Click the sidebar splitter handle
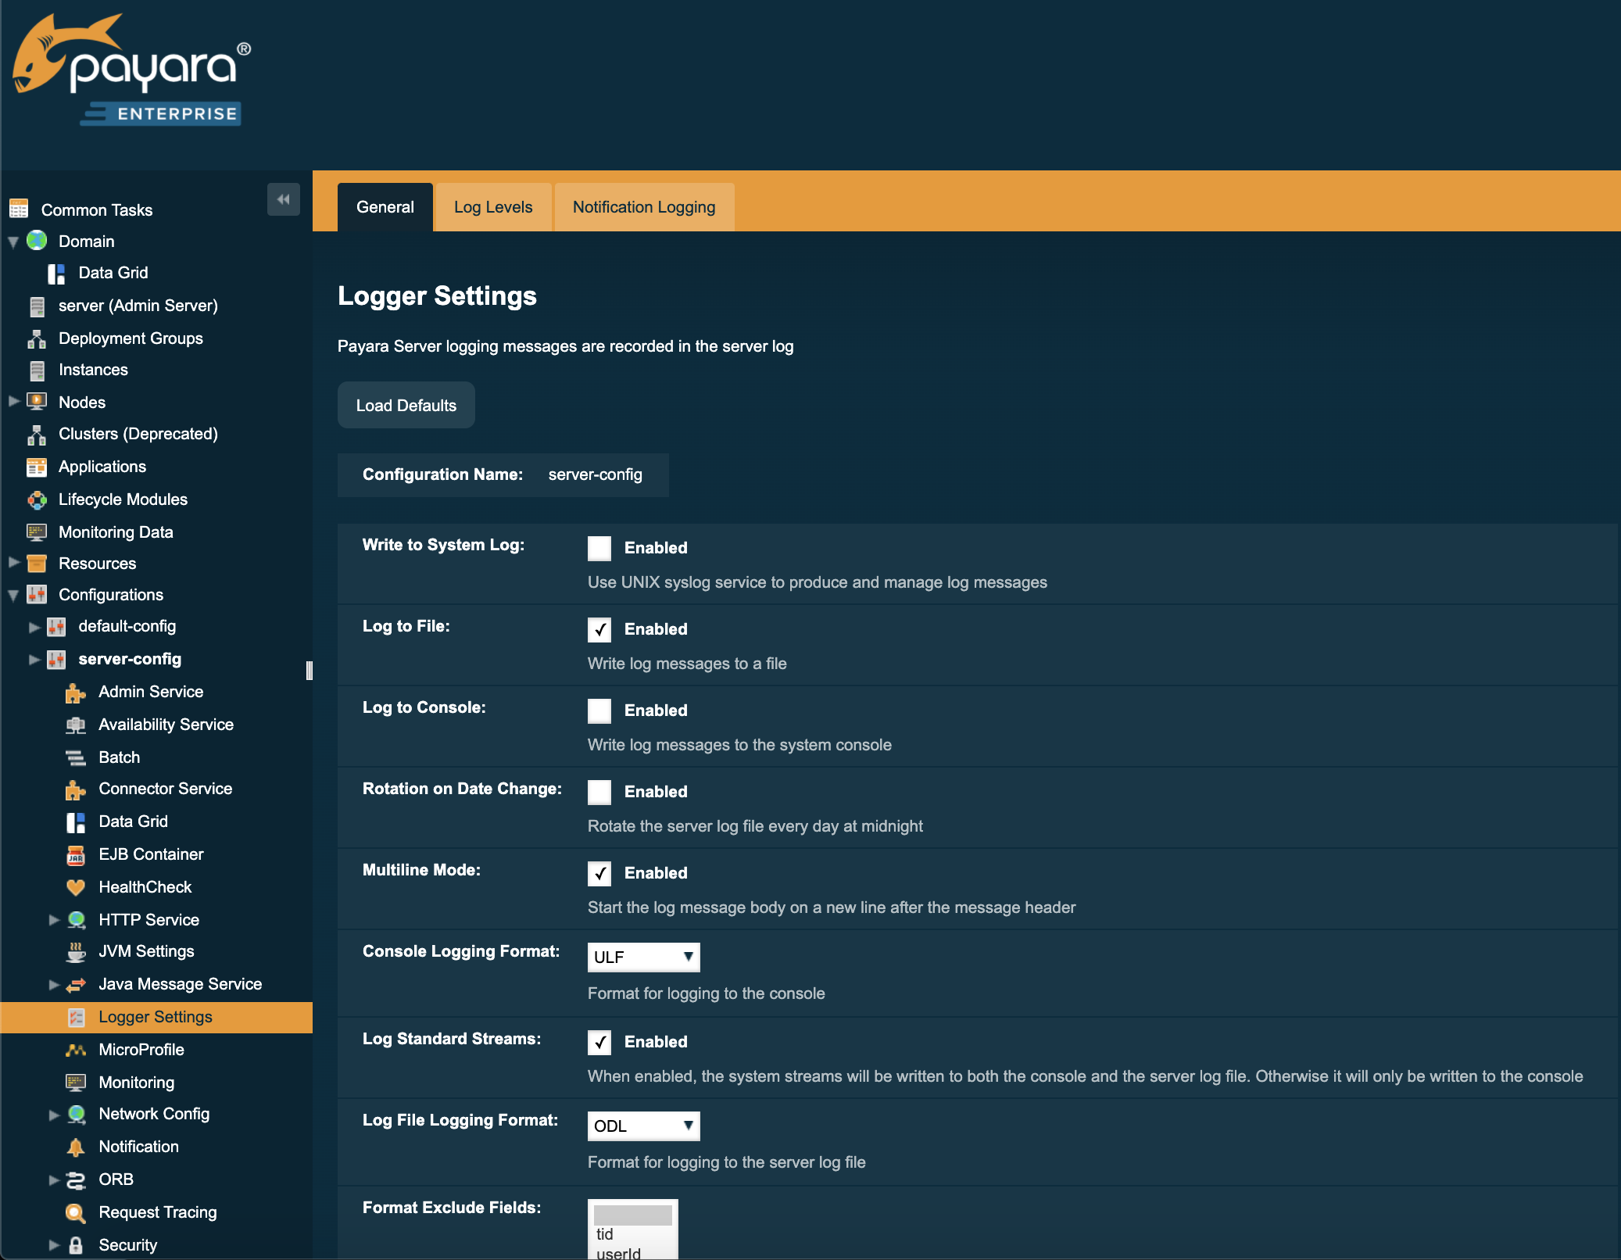 click(x=310, y=671)
